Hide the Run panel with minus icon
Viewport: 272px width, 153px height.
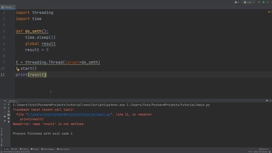click(x=270, y=101)
